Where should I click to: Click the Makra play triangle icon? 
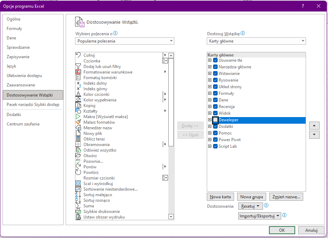78,117
